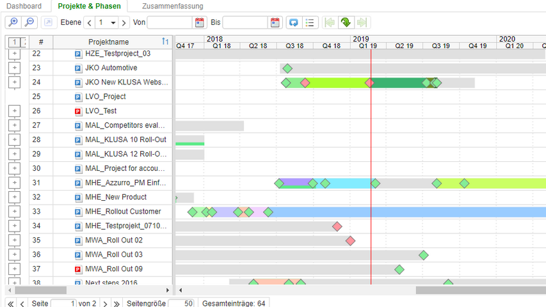Click the list legend icon in toolbar
Screen dimensions: 546x307
[x=310, y=22]
